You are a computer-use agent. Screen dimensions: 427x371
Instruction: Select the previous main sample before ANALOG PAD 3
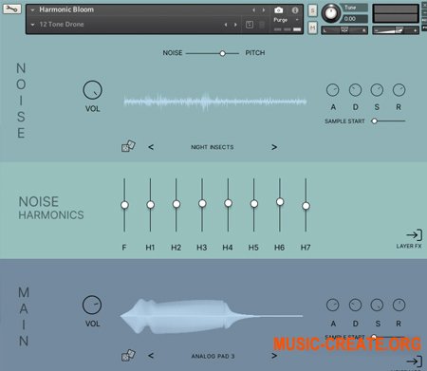coord(151,356)
